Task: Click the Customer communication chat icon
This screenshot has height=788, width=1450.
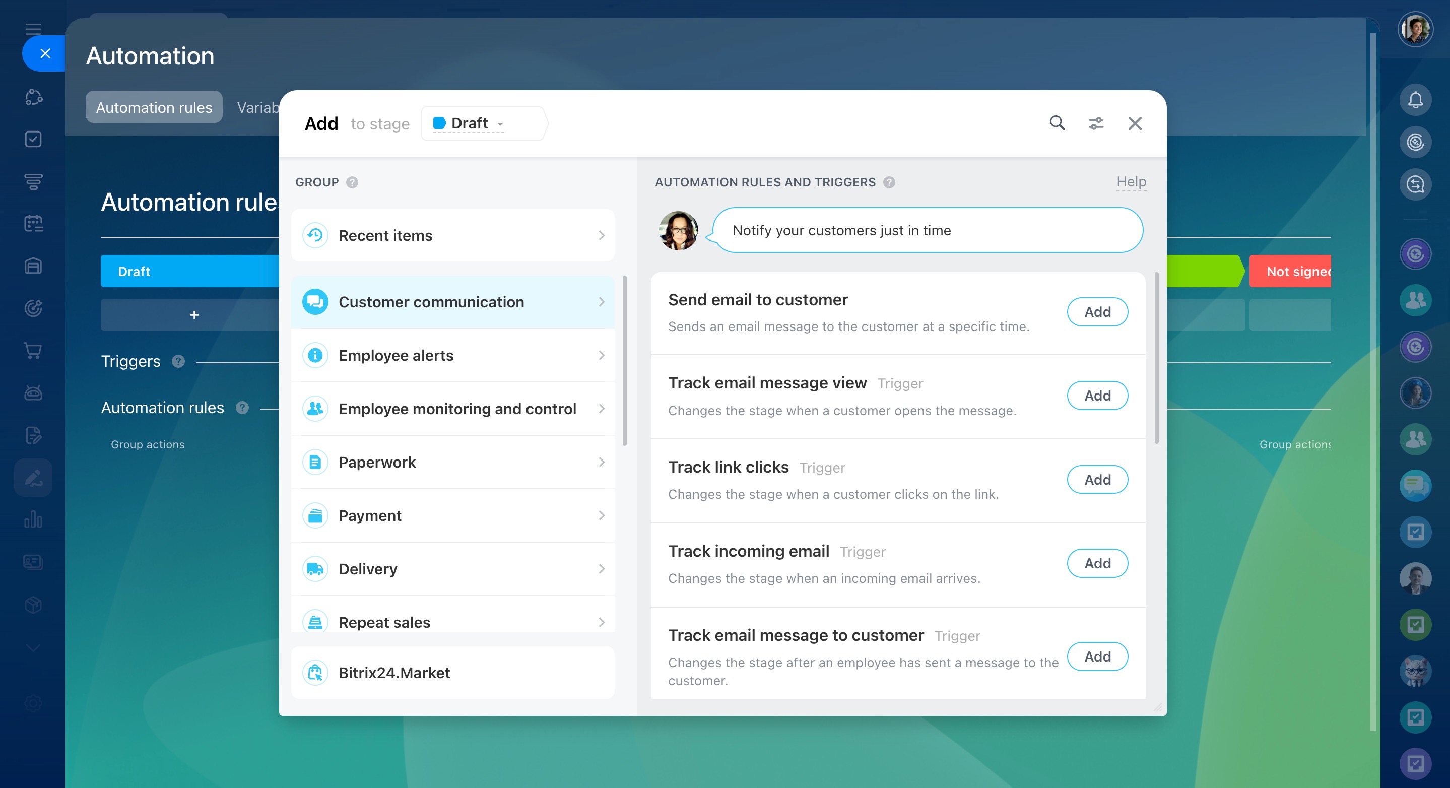Action: click(315, 302)
